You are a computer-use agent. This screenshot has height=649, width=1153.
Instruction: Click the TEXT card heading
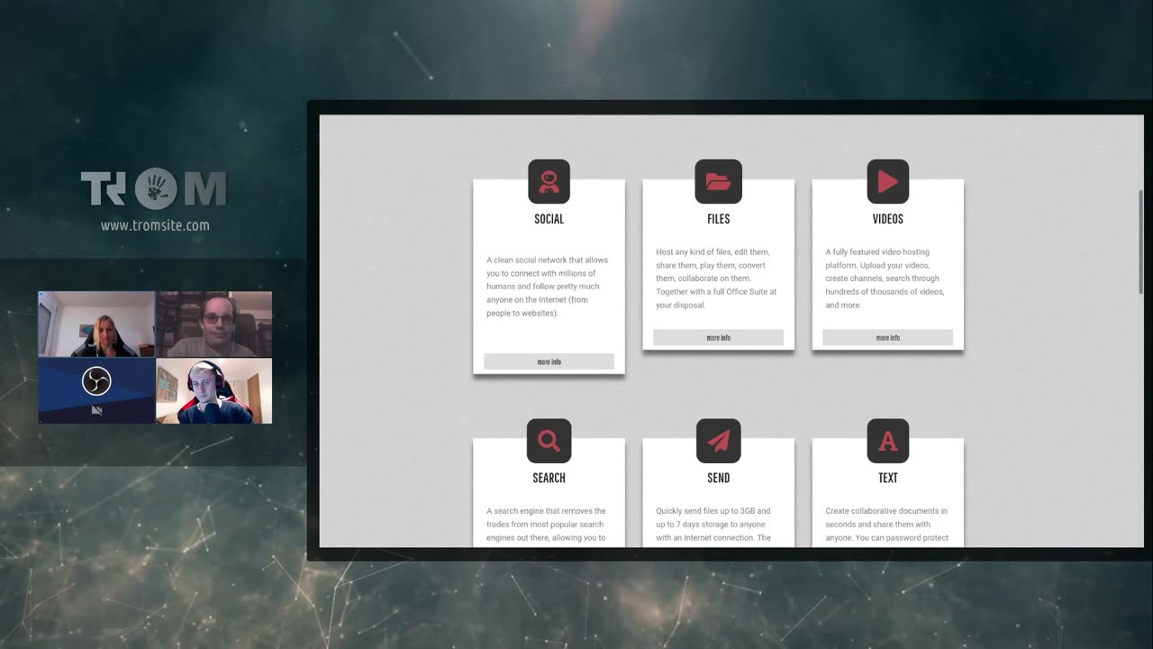coord(887,478)
